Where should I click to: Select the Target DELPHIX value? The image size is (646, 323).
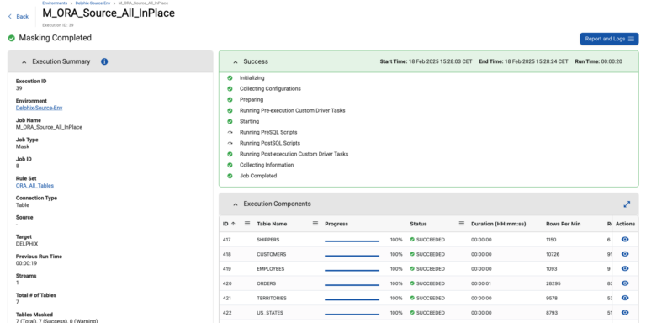click(x=27, y=244)
